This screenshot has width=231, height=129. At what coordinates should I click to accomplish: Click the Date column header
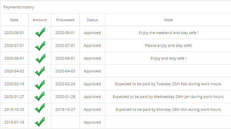pos(14,20)
